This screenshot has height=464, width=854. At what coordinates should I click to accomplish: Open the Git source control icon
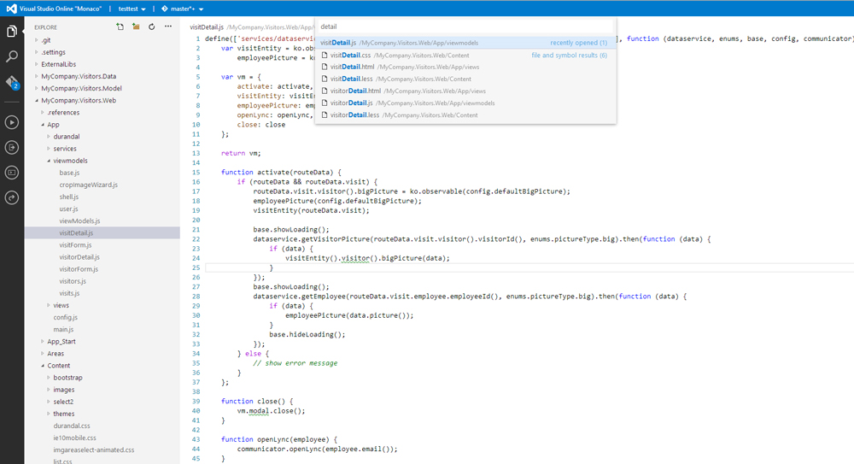(12, 83)
